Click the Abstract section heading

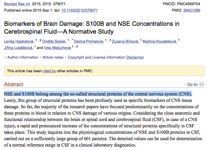pos(14,84)
